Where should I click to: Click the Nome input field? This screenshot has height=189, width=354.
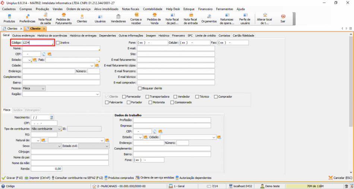click(x=61, y=48)
